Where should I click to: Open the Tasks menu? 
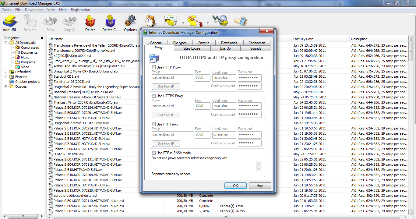(x=7, y=10)
